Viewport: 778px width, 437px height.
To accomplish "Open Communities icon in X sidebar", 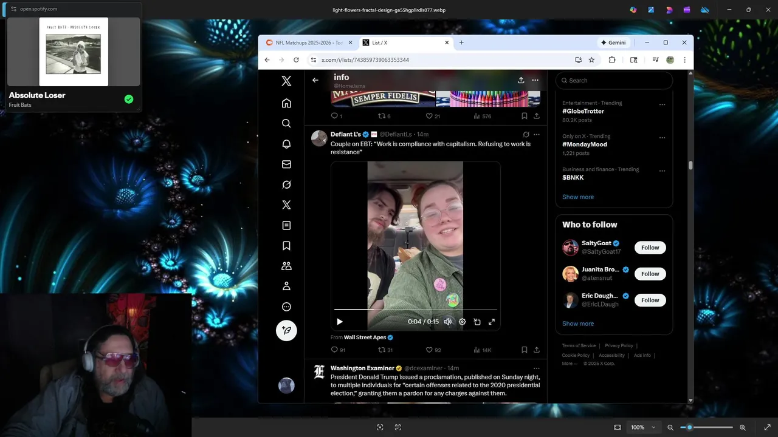I will pyautogui.click(x=286, y=266).
